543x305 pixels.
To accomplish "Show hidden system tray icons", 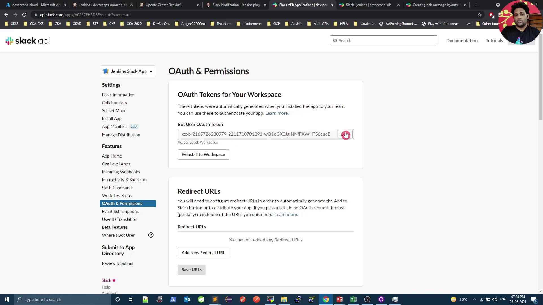I will (x=474, y=299).
